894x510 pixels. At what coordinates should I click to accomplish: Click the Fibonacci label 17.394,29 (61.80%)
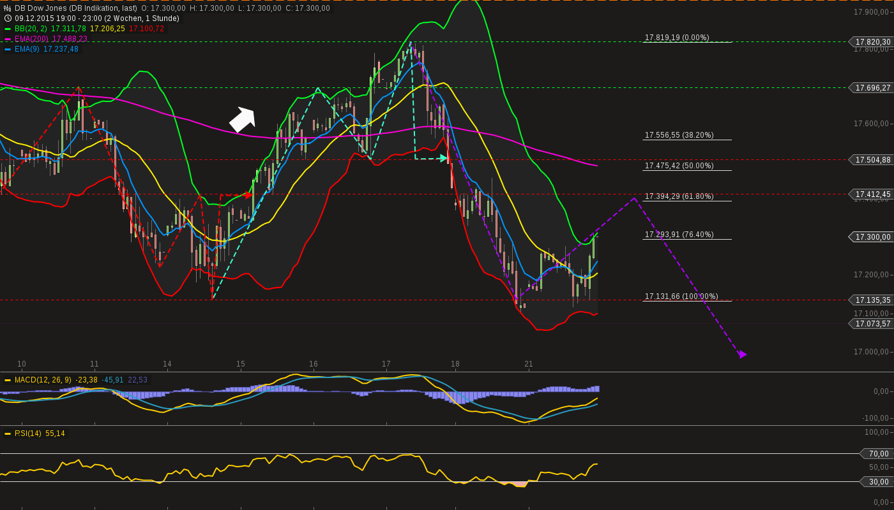pyautogui.click(x=679, y=196)
